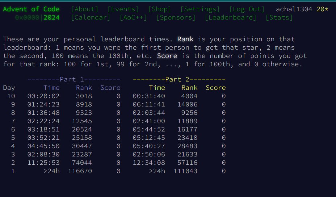Open the AoC++ page
Viewport: 336px width, 197px height.
coord(133,18)
